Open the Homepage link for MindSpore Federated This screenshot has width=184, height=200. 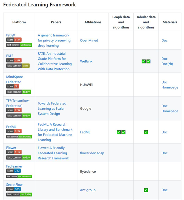coord(170,87)
